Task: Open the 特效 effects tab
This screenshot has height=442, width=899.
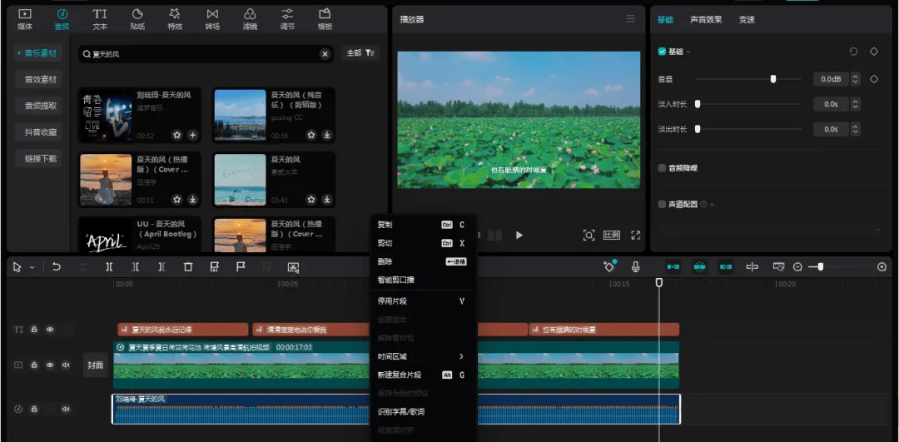Action: [175, 19]
